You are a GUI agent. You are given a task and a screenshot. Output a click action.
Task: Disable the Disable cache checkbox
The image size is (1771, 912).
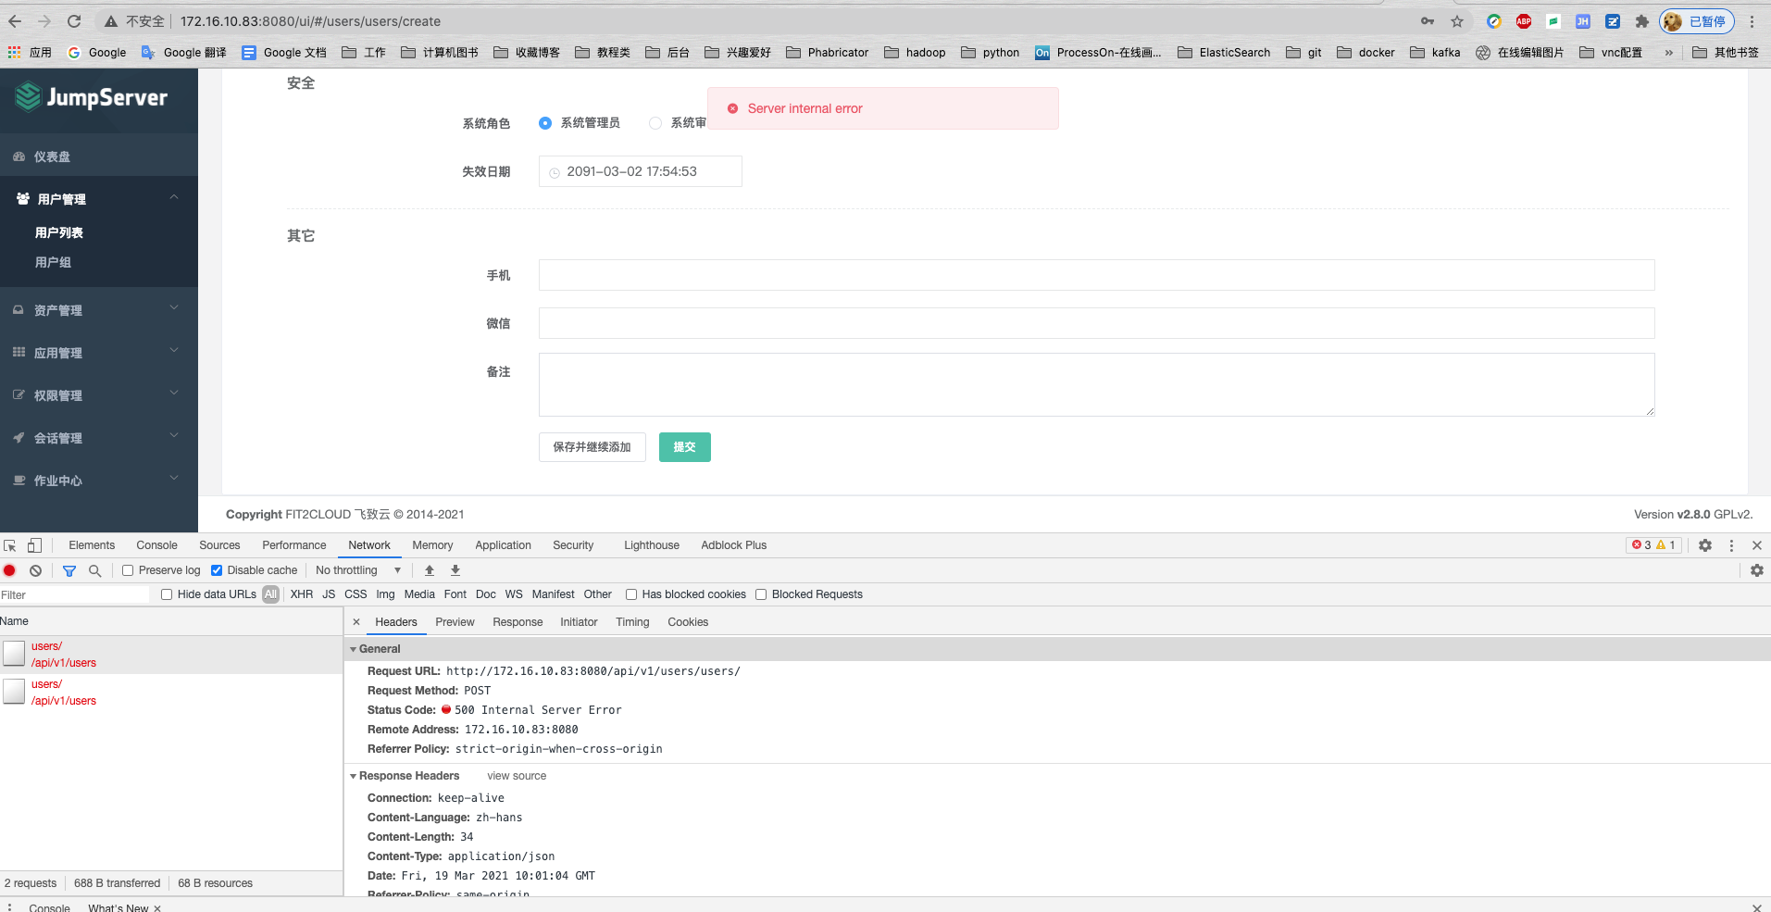click(x=217, y=569)
